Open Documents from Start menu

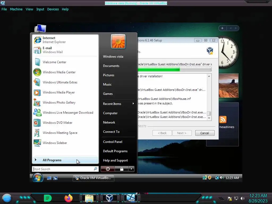tap(111, 66)
